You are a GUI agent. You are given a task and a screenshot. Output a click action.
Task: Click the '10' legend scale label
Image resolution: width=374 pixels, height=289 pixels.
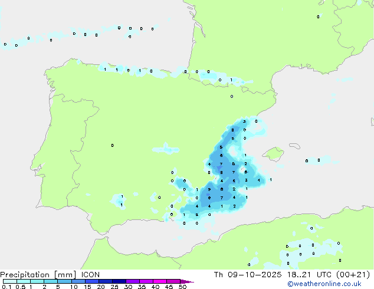(x=74, y=287)
